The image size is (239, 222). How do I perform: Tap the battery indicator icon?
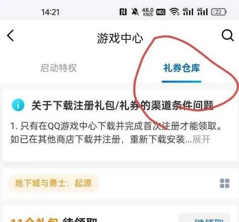click(219, 12)
